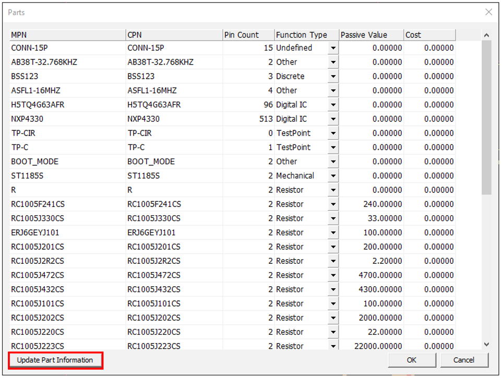502x378 pixels.
Task: Select the Passive Value field for RC1005F241CS
Action: click(x=372, y=204)
